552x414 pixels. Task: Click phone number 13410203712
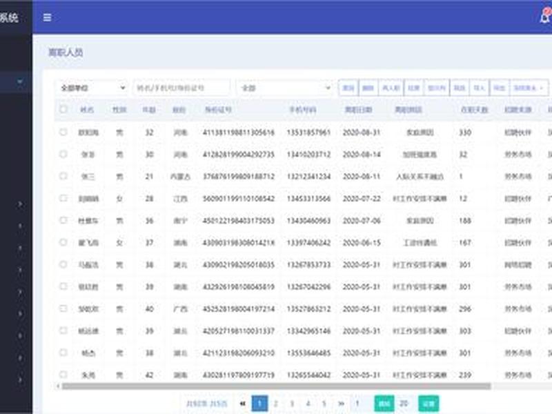[x=308, y=155]
